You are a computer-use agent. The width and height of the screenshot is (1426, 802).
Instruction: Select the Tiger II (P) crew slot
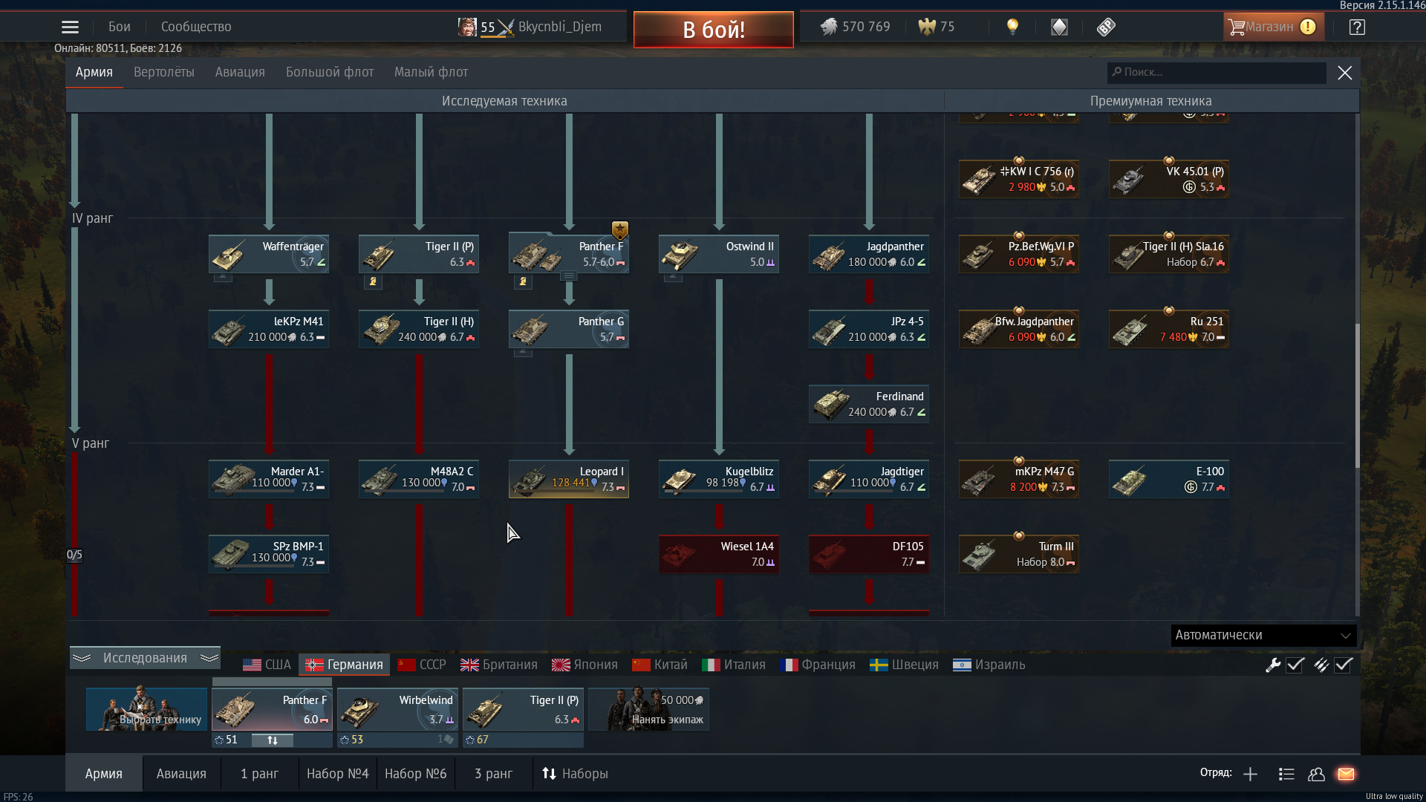coord(524,710)
